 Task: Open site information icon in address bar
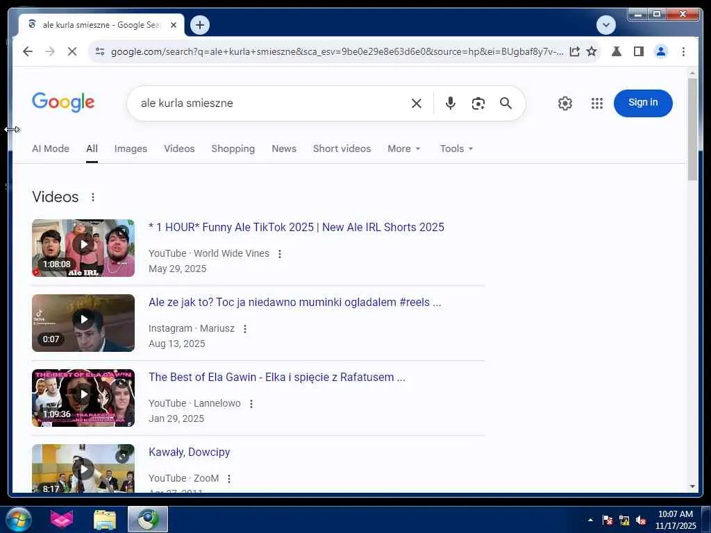tap(100, 51)
